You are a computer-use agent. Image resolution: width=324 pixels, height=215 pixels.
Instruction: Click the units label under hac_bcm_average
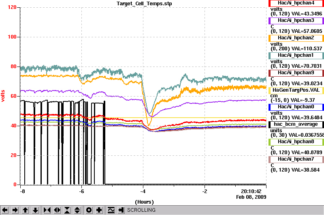[x=276, y=131]
